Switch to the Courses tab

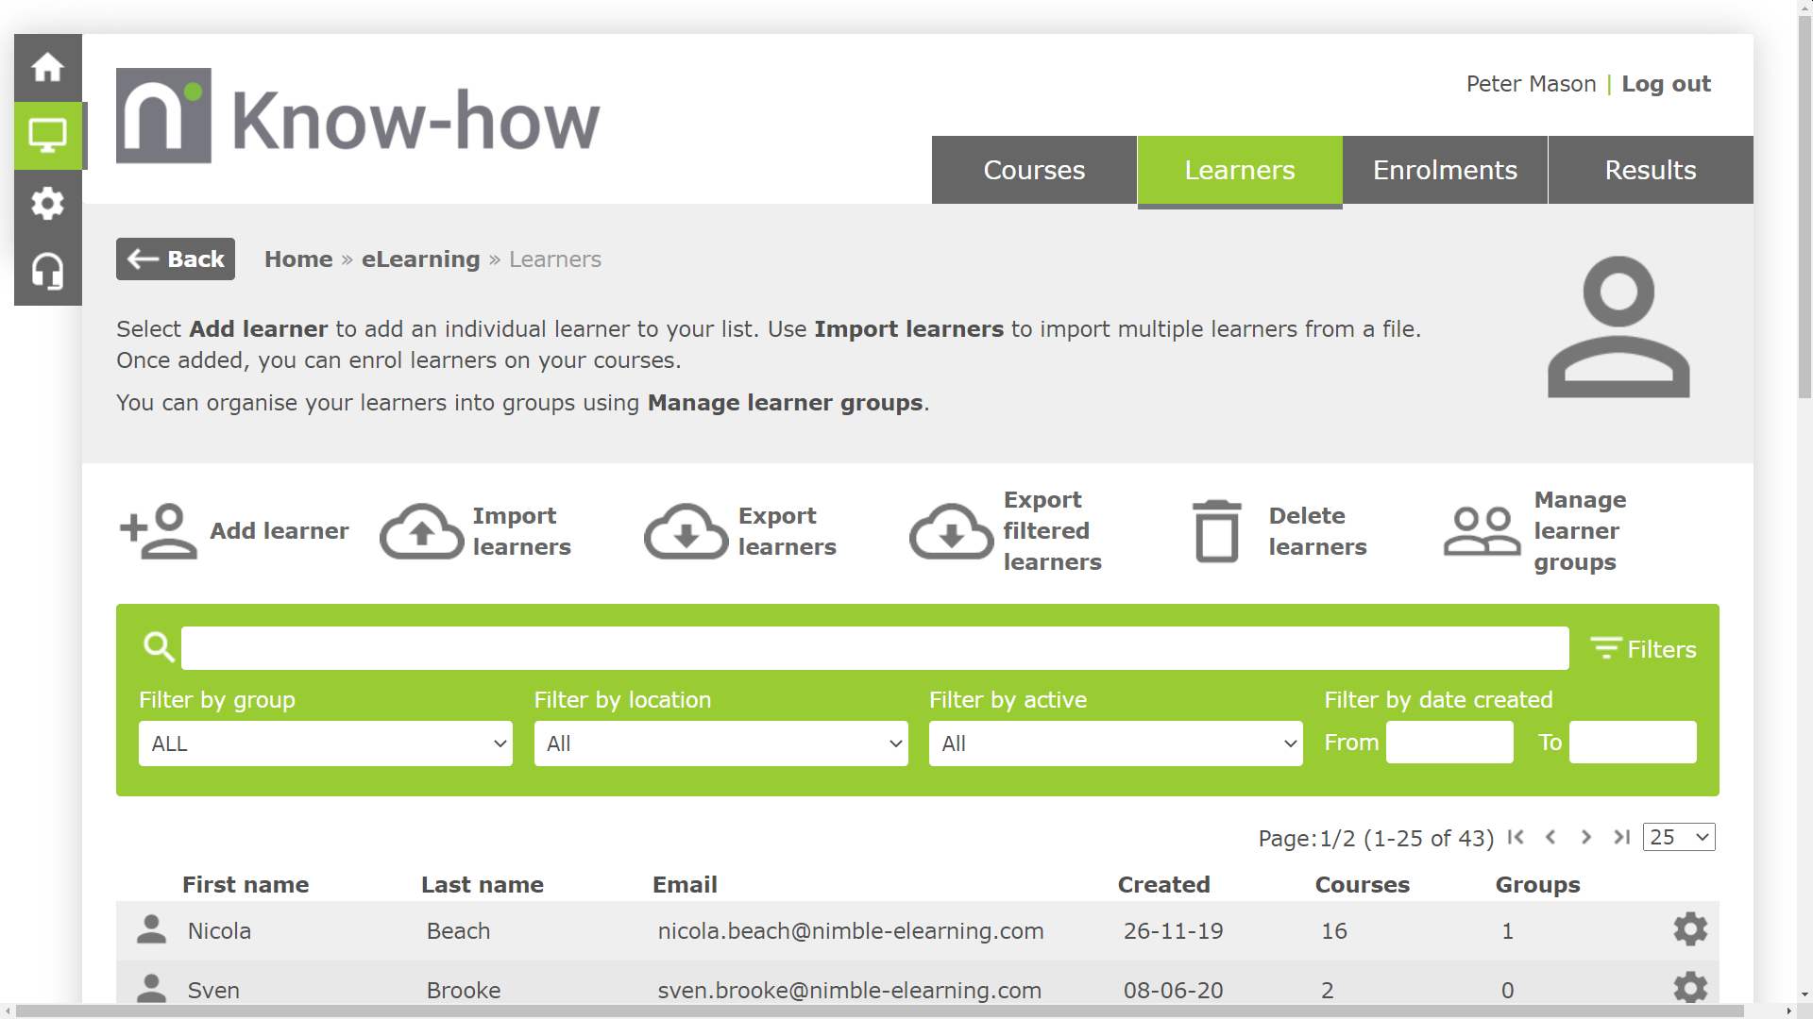tap(1033, 170)
